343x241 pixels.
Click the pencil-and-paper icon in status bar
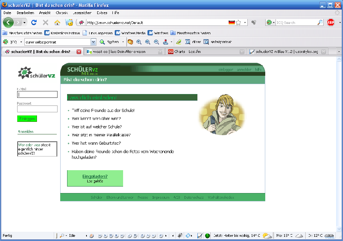(199, 236)
